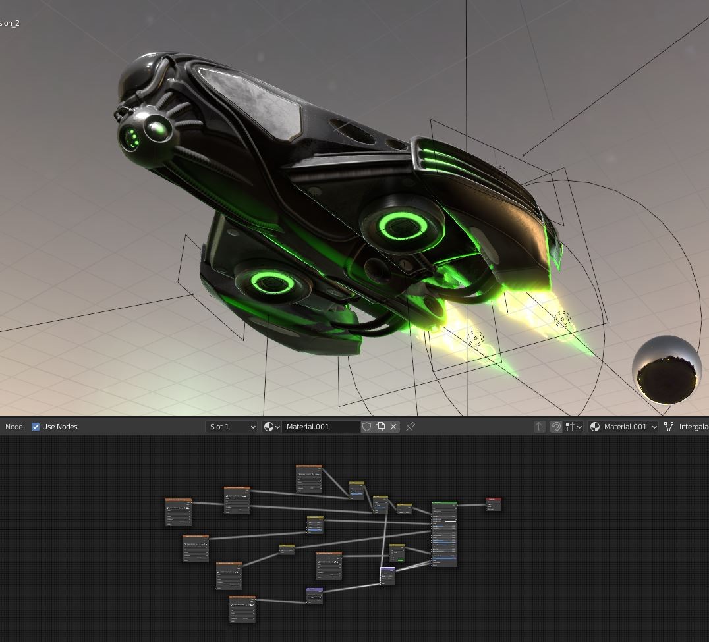
Task: Click the funnel icon next to the Intergala label
Action: pos(667,427)
